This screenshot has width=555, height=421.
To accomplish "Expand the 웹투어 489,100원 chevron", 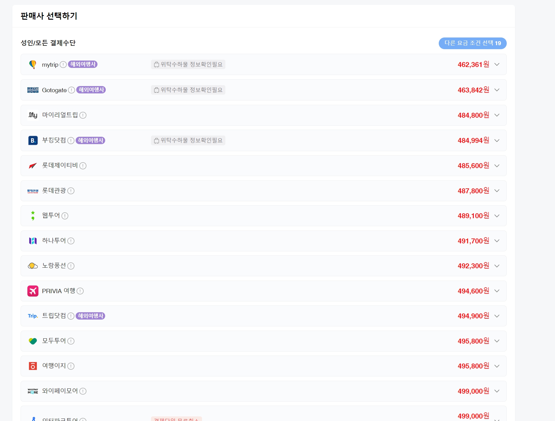I will pyautogui.click(x=497, y=216).
